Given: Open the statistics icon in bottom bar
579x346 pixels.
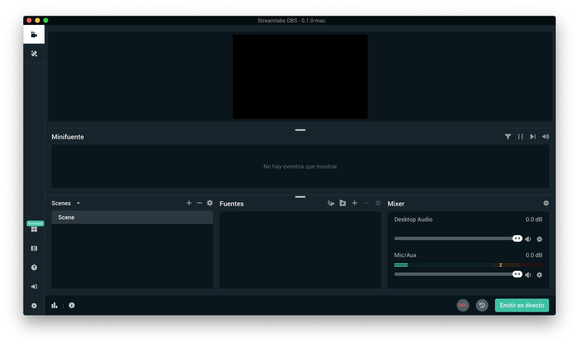Looking at the screenshot, I should (x=54, y=305).
